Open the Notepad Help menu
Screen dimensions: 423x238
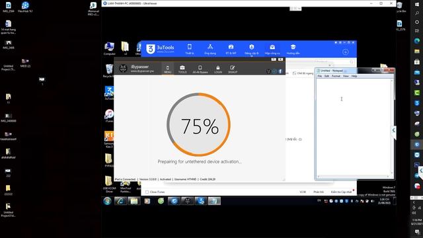[354, 77]
